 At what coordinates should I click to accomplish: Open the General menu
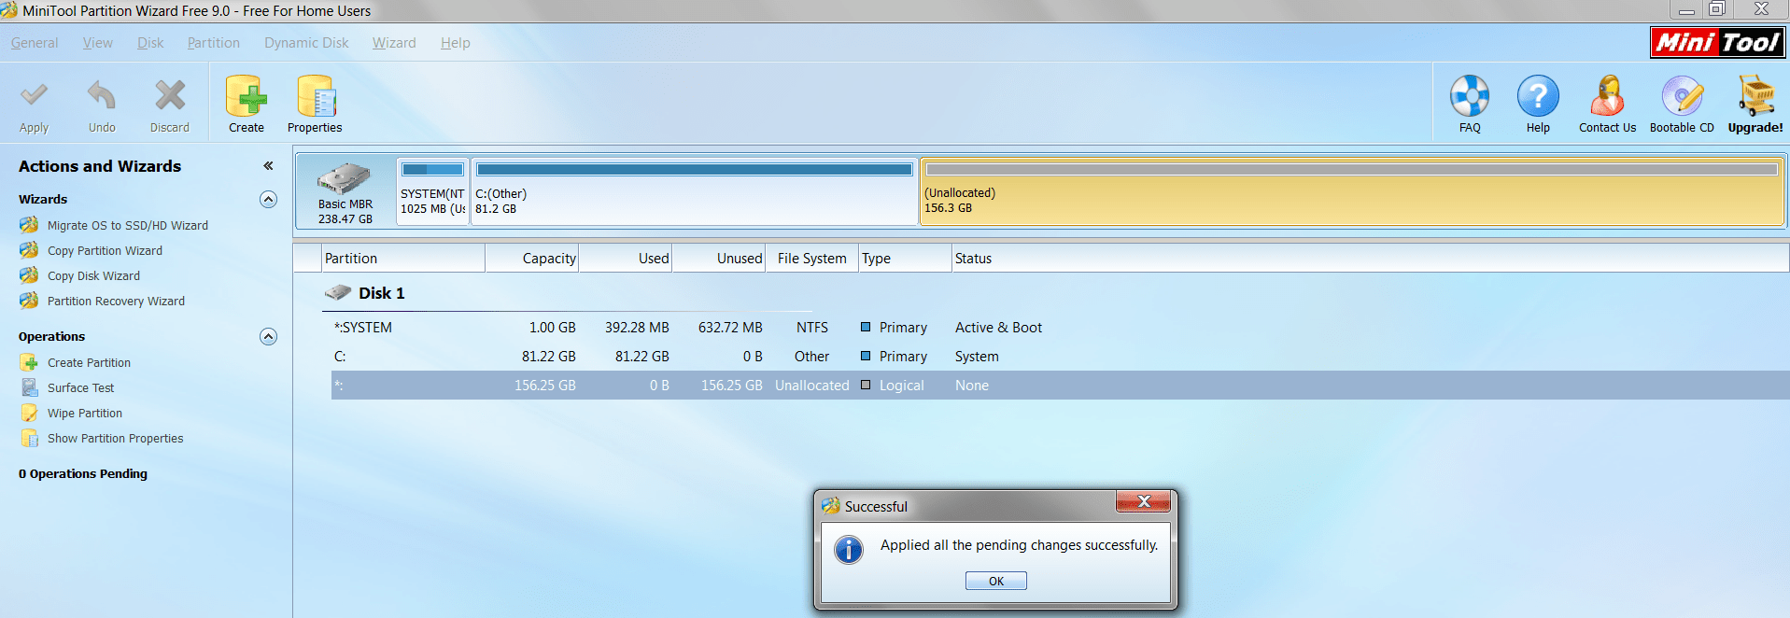[x=35, y=43]
